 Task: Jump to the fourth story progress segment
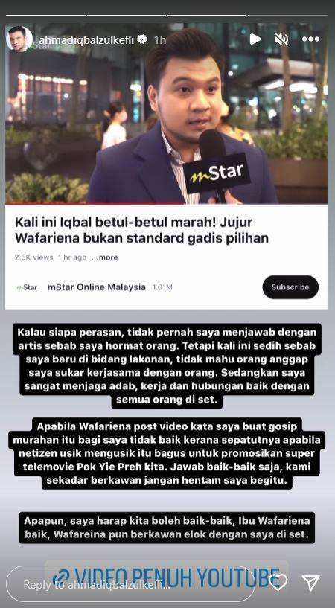click(x=288, y=16)
